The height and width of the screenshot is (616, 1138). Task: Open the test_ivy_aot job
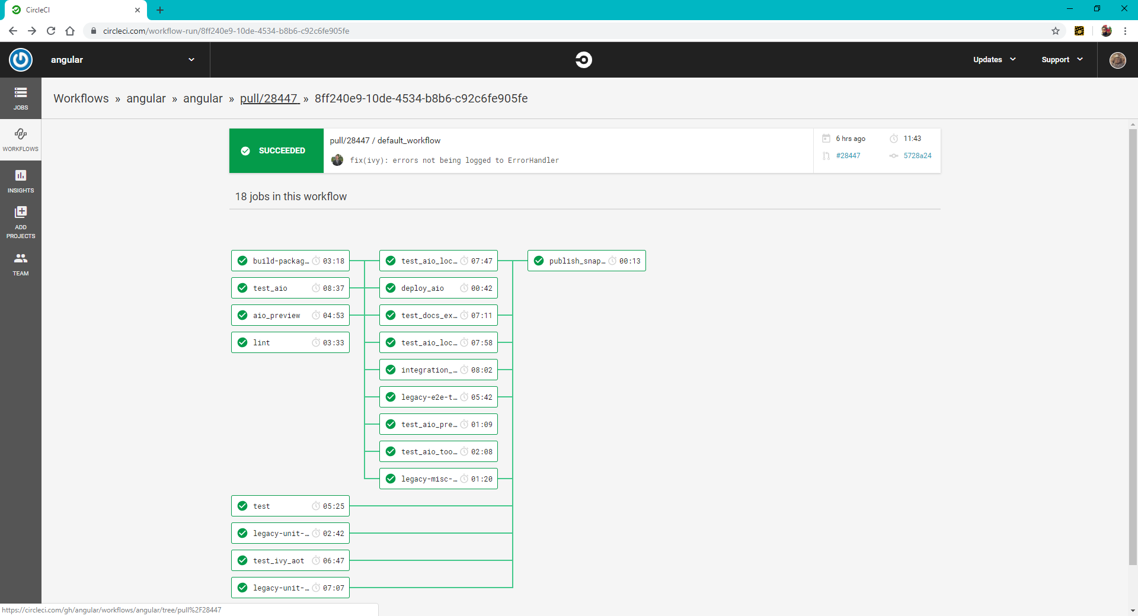(290, 560)
